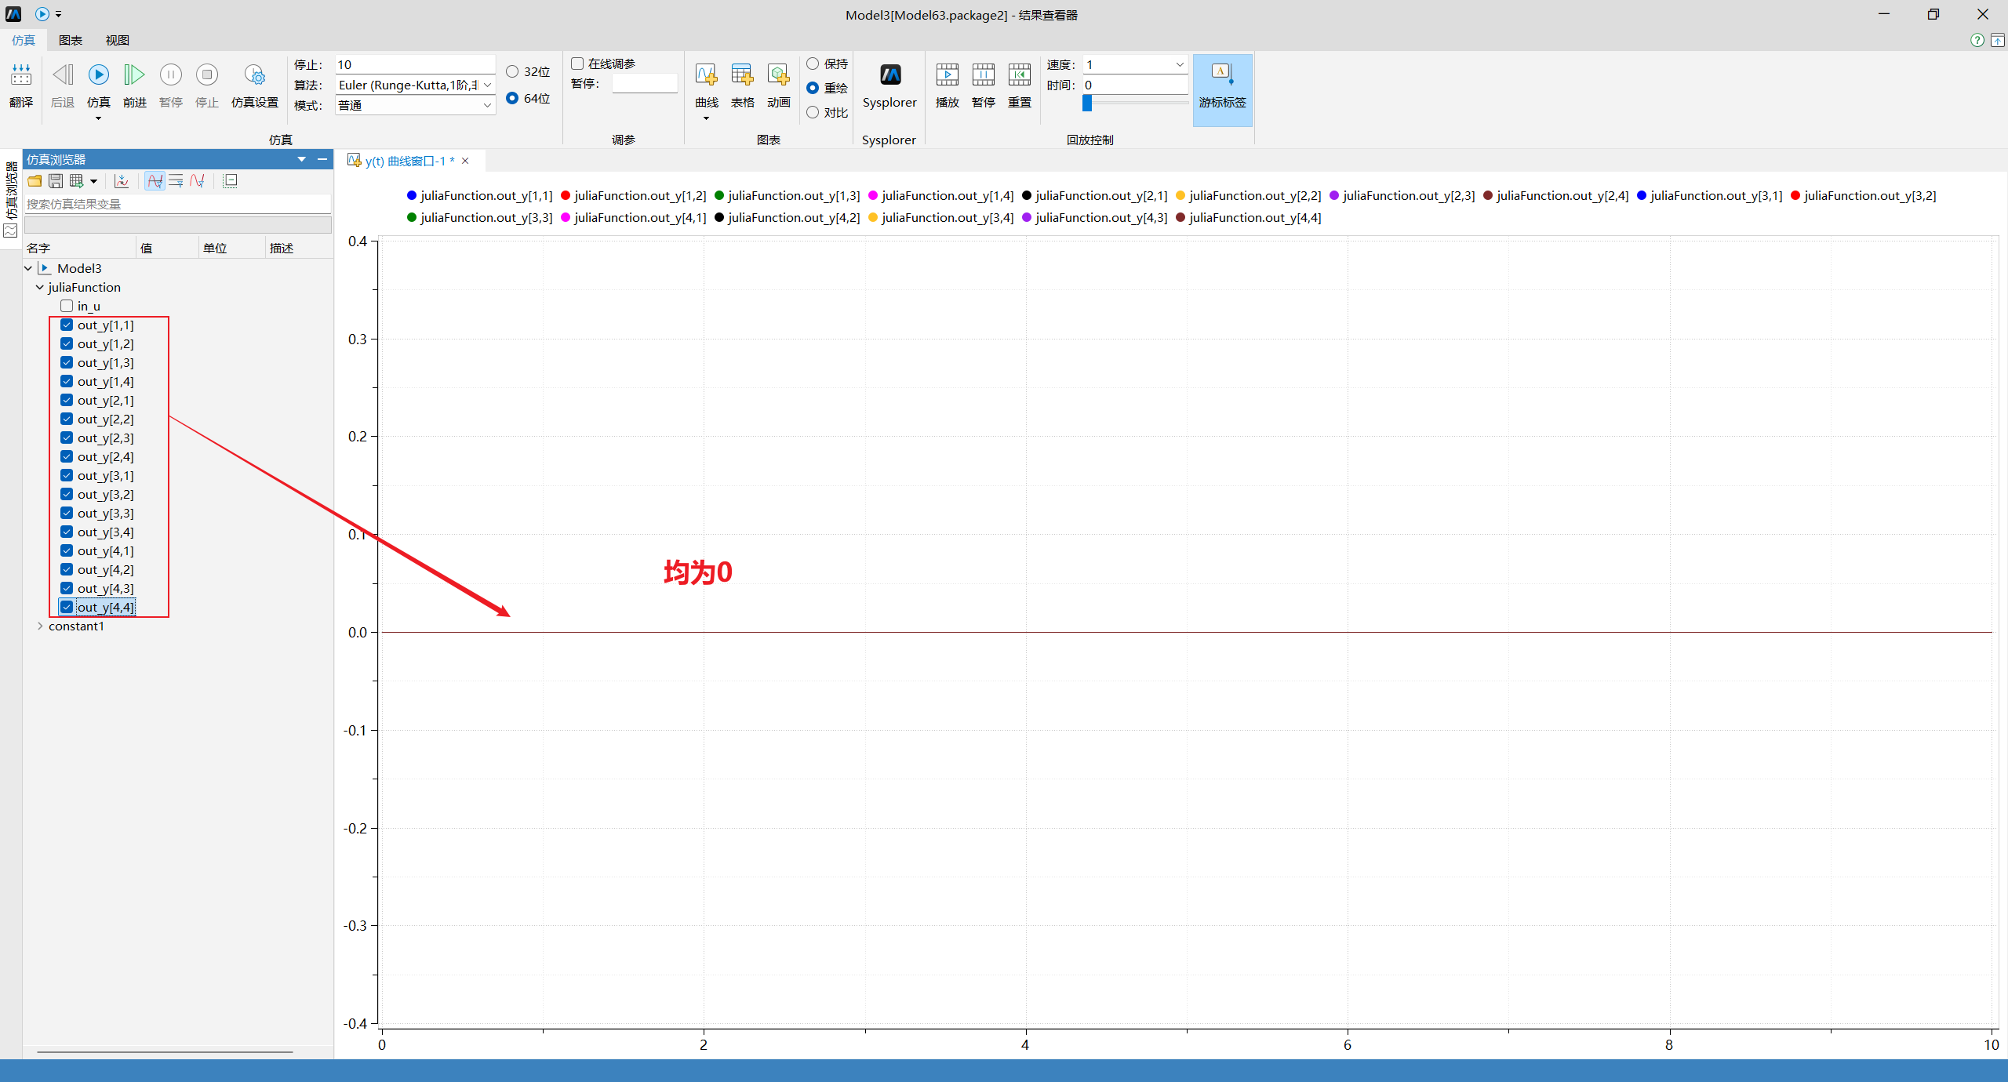Viewport: 2008px width, 1082px height.
Task: Click the 翻译 translate icon
Action: (x=21, y=75)
